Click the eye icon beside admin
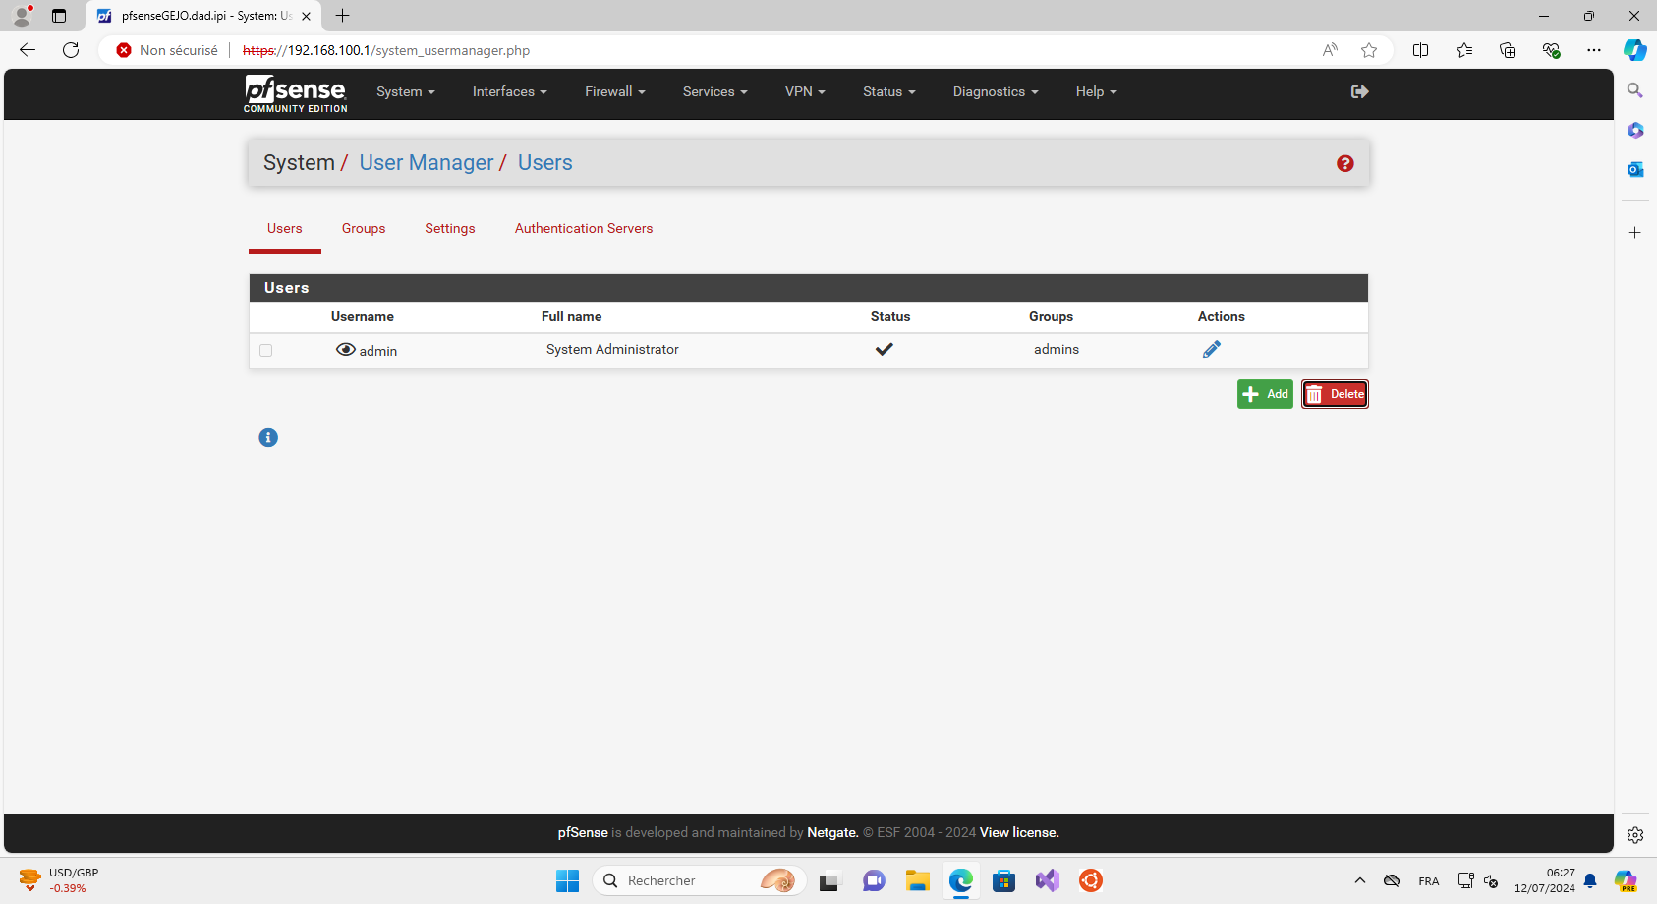1657x904 pixels. coord(346,349)
